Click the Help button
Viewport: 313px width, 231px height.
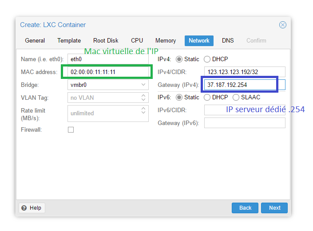tap(32, 208)
